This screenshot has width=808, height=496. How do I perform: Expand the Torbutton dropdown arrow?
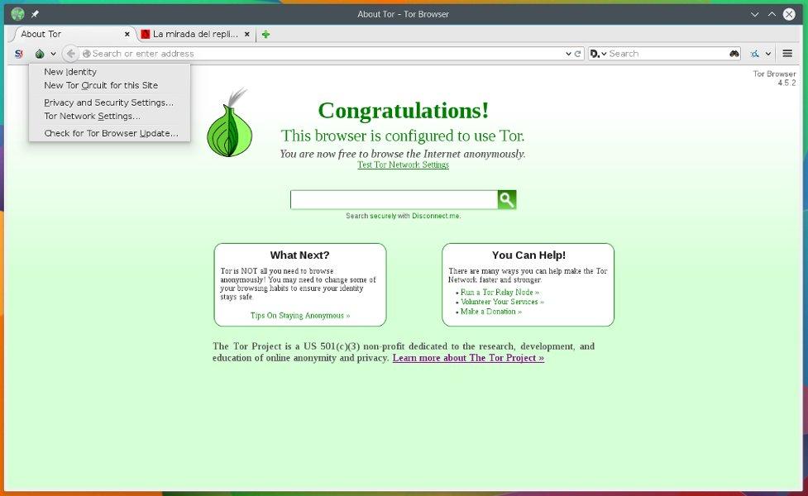click(53, 54)
